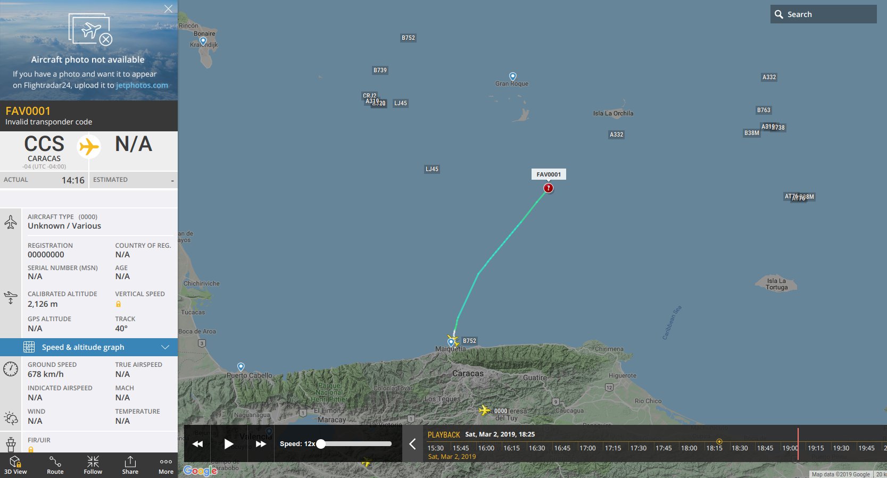Open the jetphotos.com link

142,85
